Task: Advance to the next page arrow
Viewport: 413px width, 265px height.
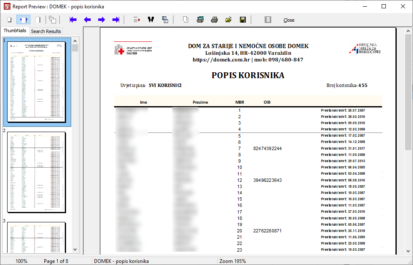Action: coord(102,20)
